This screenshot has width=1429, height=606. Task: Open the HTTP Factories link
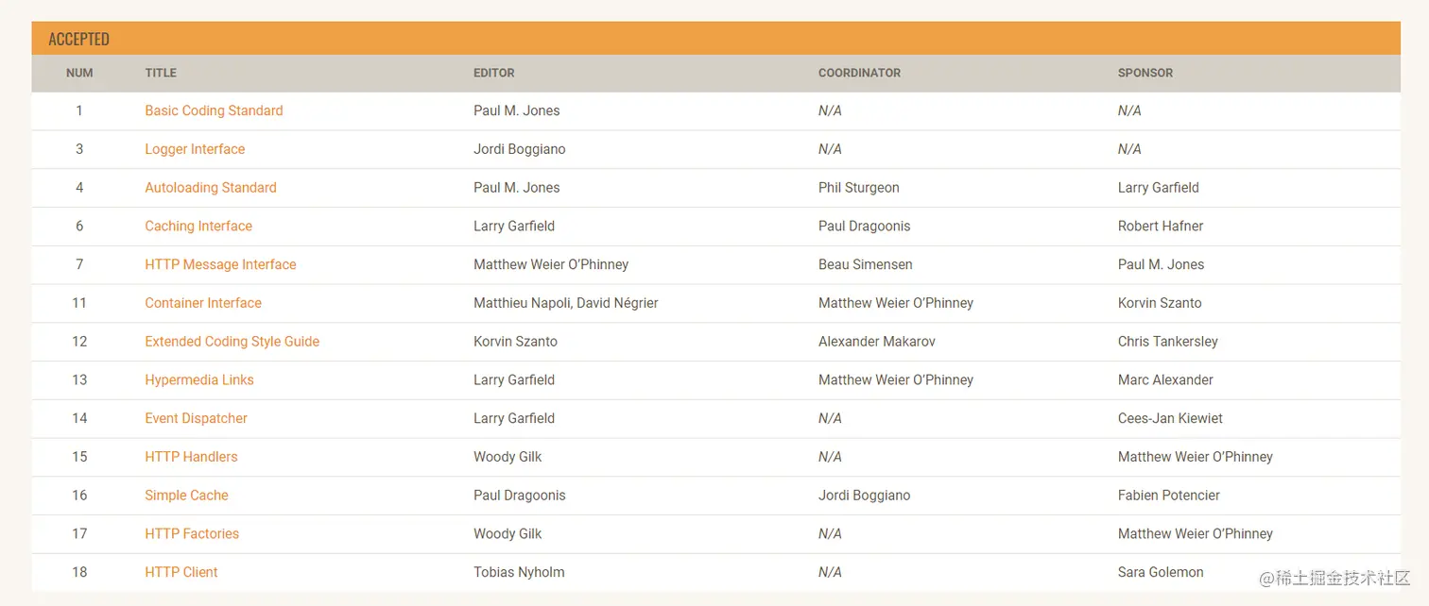192,534
